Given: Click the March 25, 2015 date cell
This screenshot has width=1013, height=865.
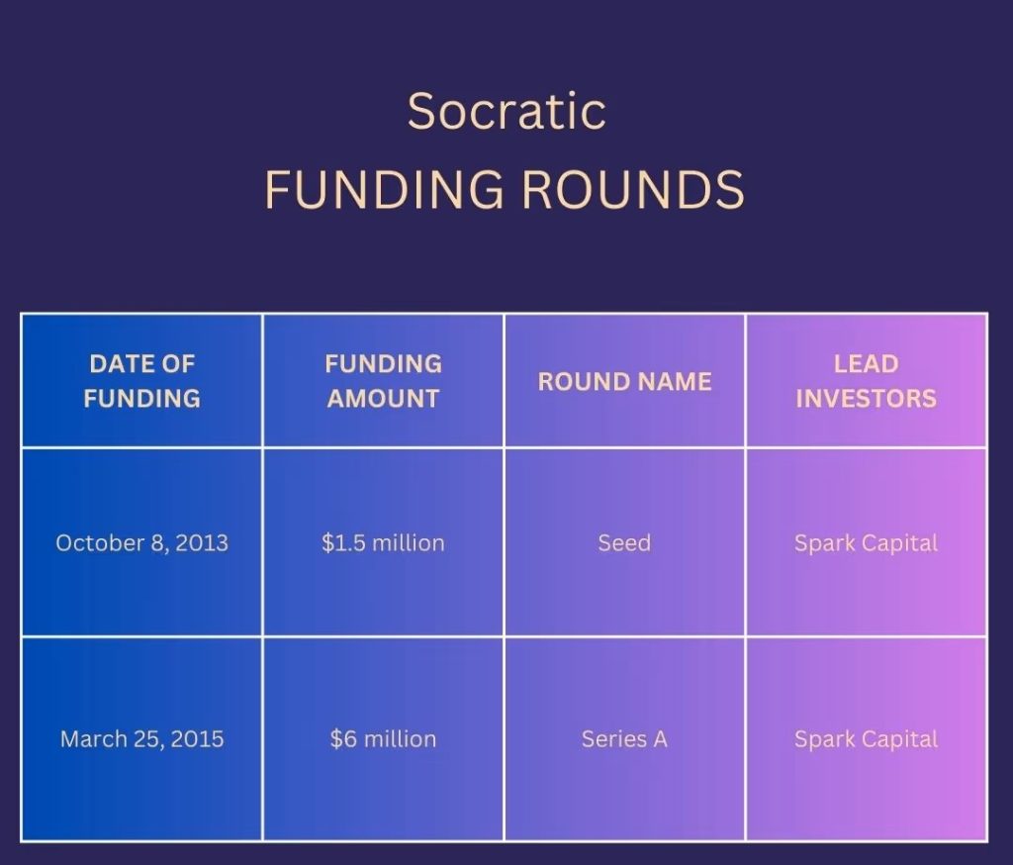Looking at the screenshot, I should click(x=141, y=739).
